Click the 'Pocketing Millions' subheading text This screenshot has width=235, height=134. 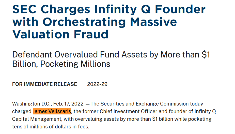click(75, 64)
